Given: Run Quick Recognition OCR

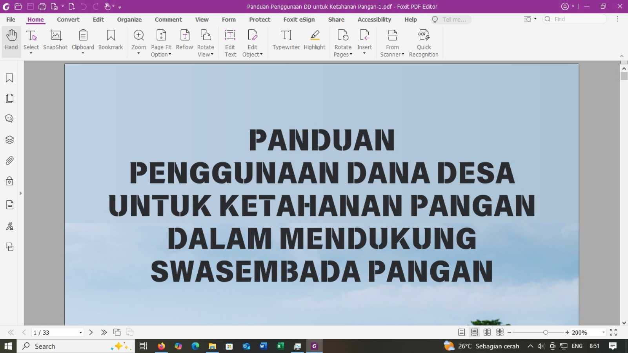Looking at the screenshot, I should [x=424, y=43].
